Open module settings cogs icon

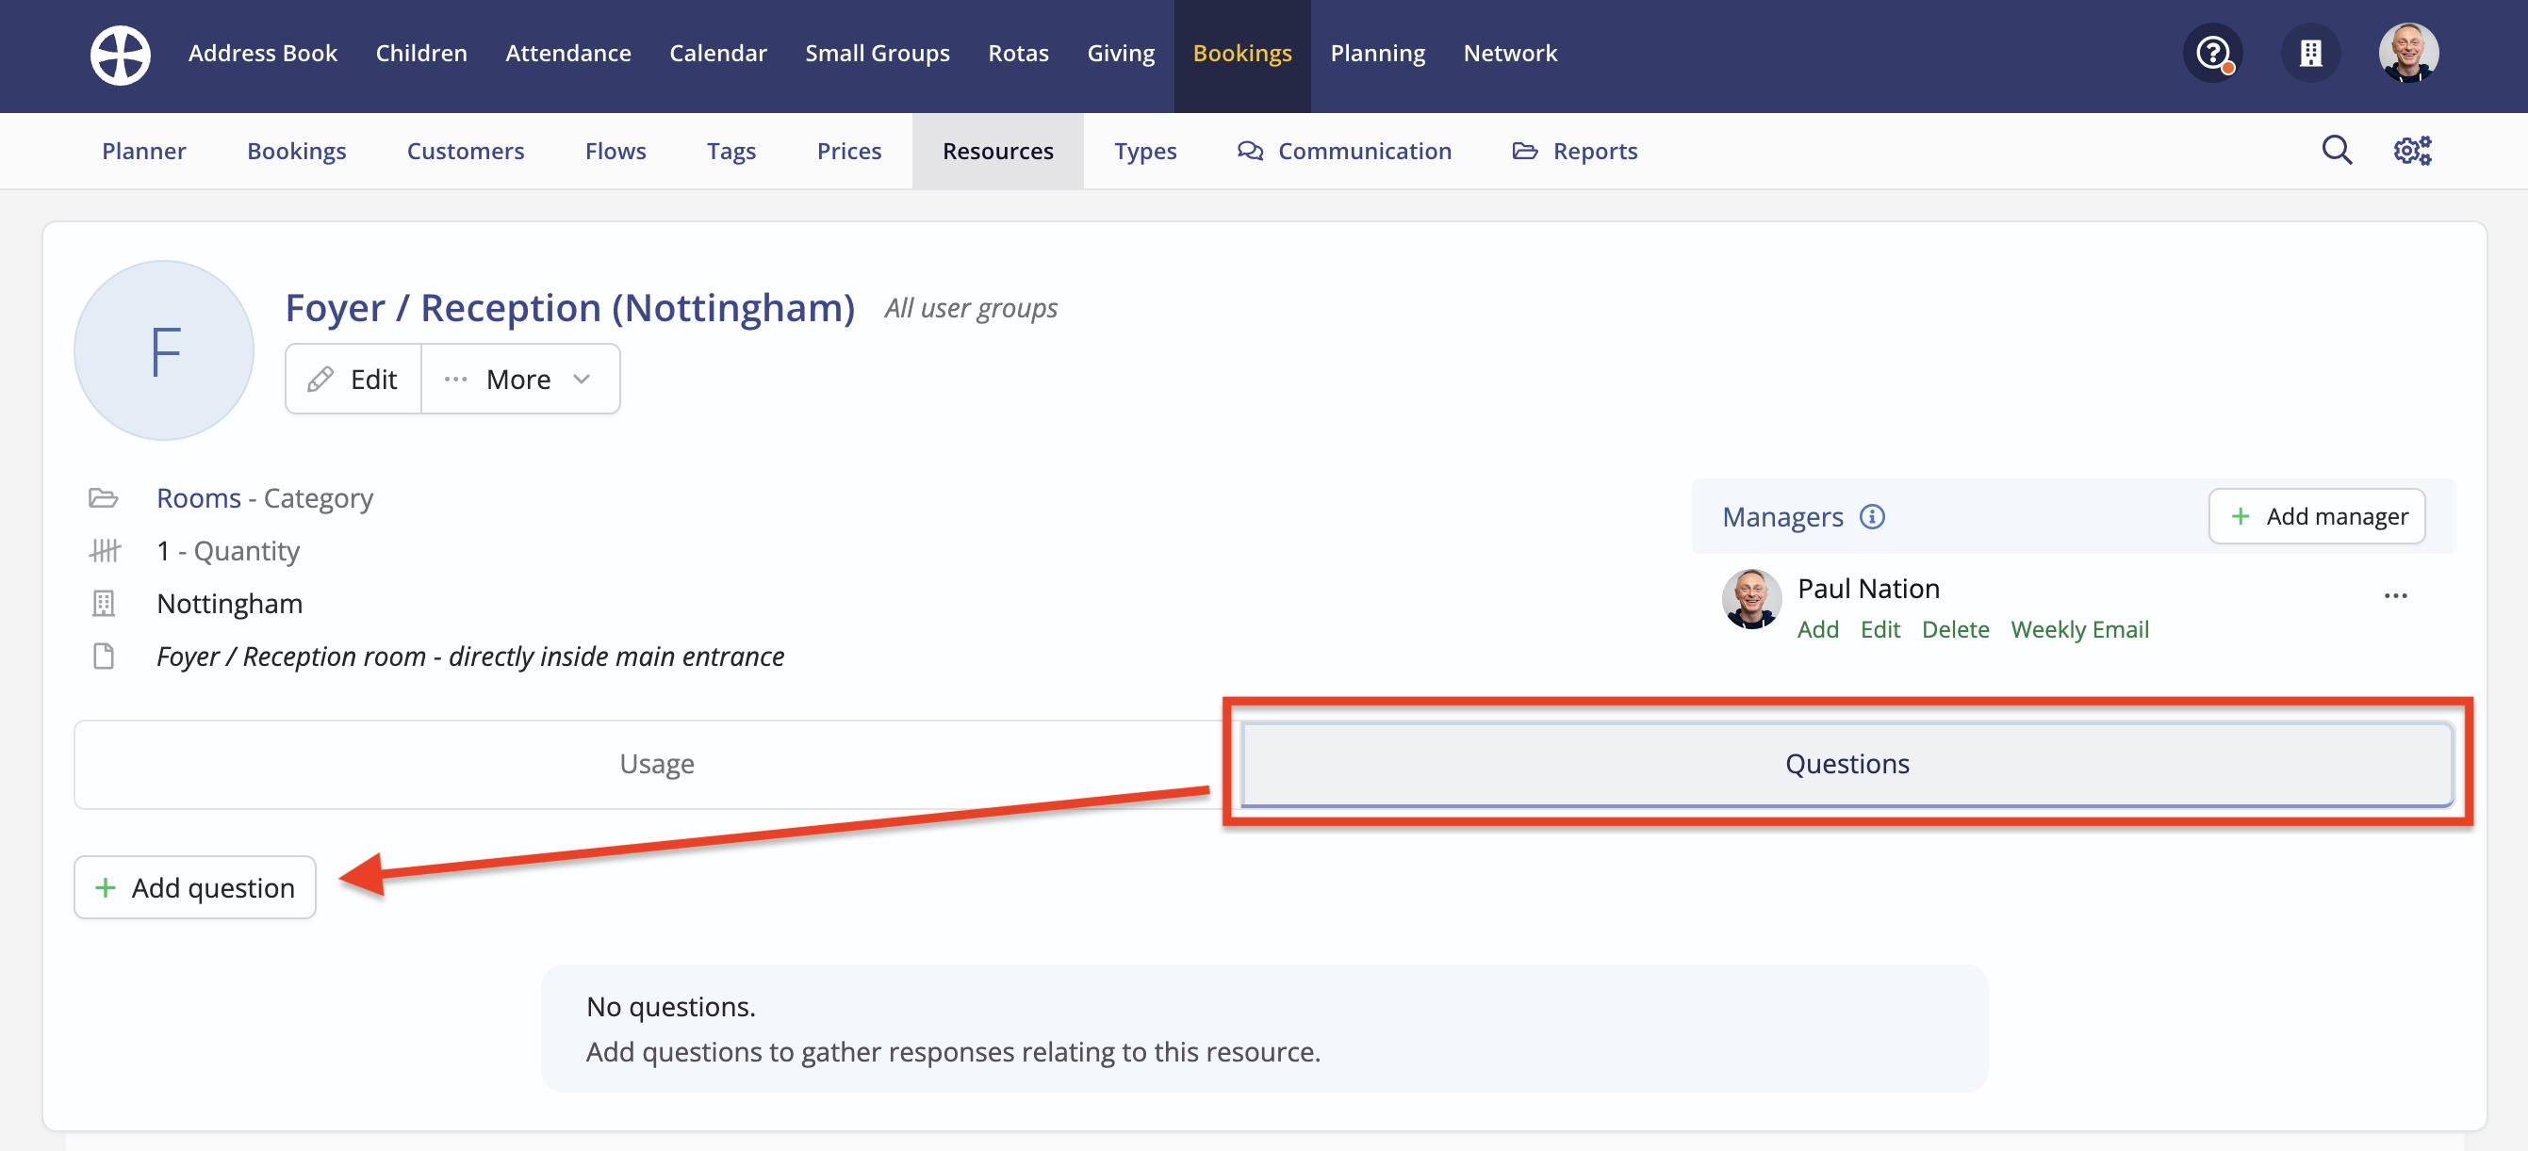2411,151
